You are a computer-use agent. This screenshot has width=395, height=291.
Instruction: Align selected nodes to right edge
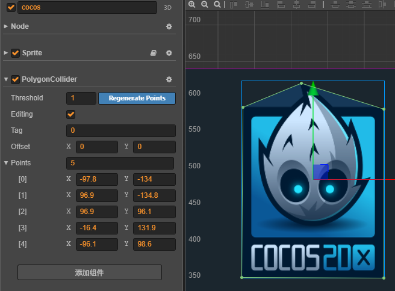pyautogui.click(x=312, y=4)
